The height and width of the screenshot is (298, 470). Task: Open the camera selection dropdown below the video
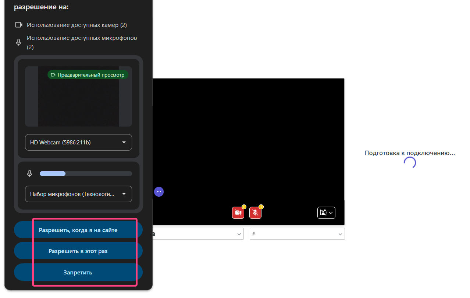click(197, 234)
